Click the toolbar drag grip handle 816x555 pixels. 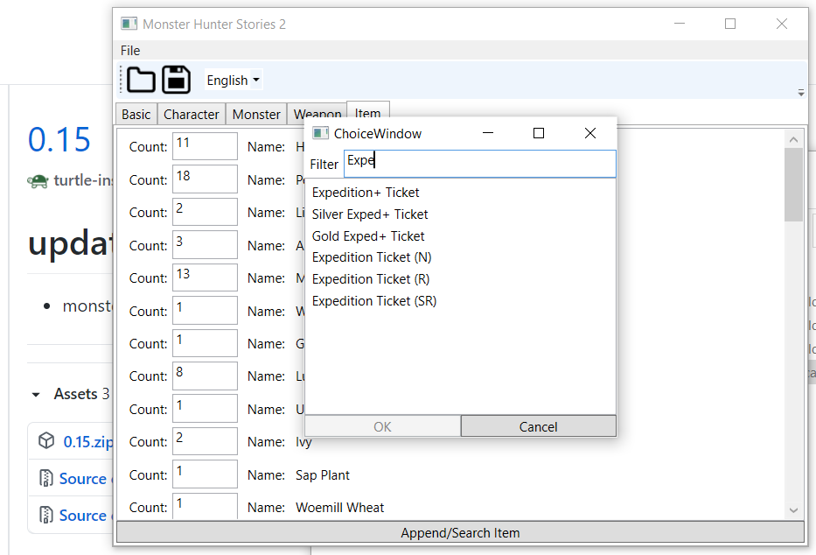point(121,80)
